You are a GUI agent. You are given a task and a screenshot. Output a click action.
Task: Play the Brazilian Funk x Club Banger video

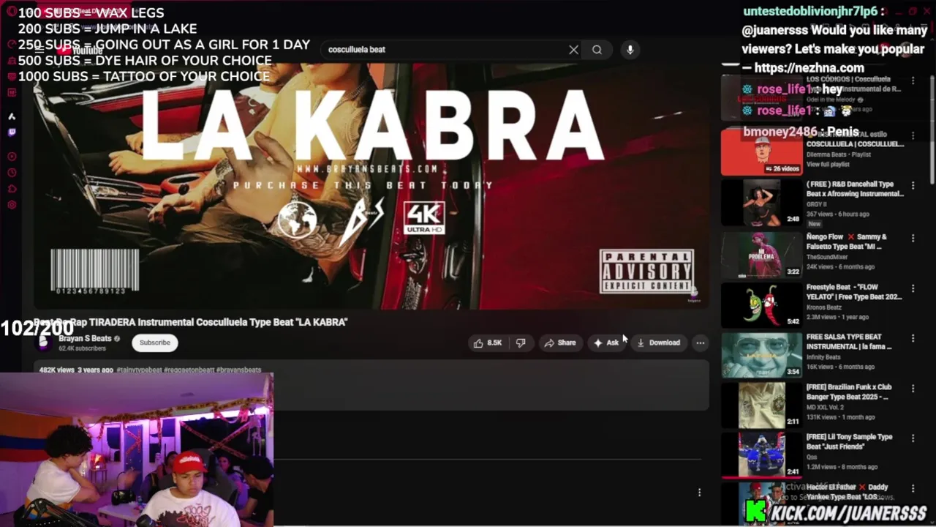[761, 405]
